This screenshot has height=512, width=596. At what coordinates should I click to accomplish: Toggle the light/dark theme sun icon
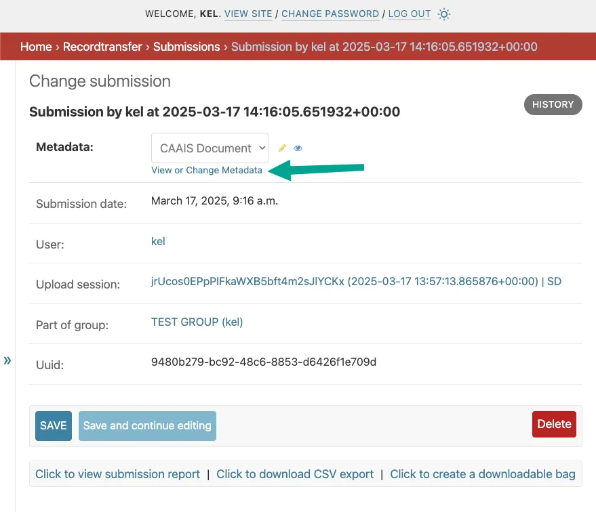point(443,14)
